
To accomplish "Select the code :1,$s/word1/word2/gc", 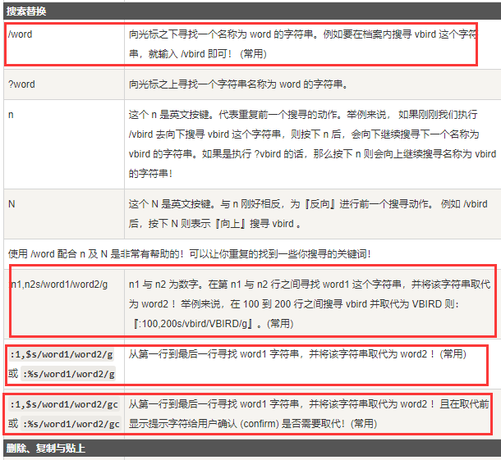I will tap(64, 404).
